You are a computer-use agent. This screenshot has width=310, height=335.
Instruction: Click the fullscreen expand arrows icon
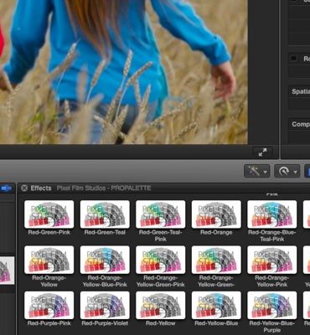click(262, 152)
